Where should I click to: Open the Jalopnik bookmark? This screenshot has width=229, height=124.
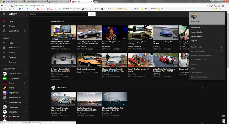(41, 9)
